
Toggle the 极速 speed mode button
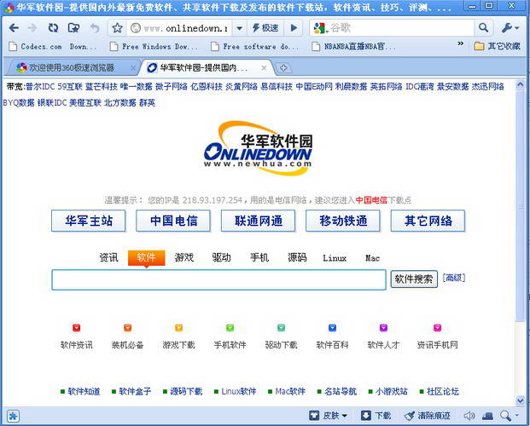[265, 28]
